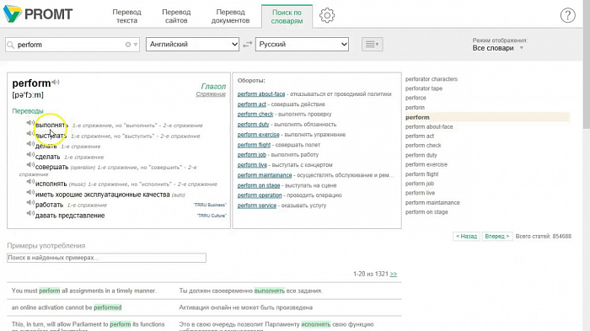Select perforator characters in word list
Screen dimensions: 590x331
coord(432,79)
